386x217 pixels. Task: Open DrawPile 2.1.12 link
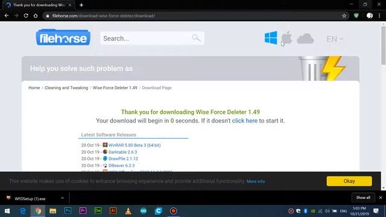[123, 159]
